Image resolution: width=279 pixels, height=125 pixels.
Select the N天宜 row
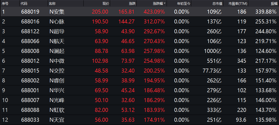[x=57, y=120]
